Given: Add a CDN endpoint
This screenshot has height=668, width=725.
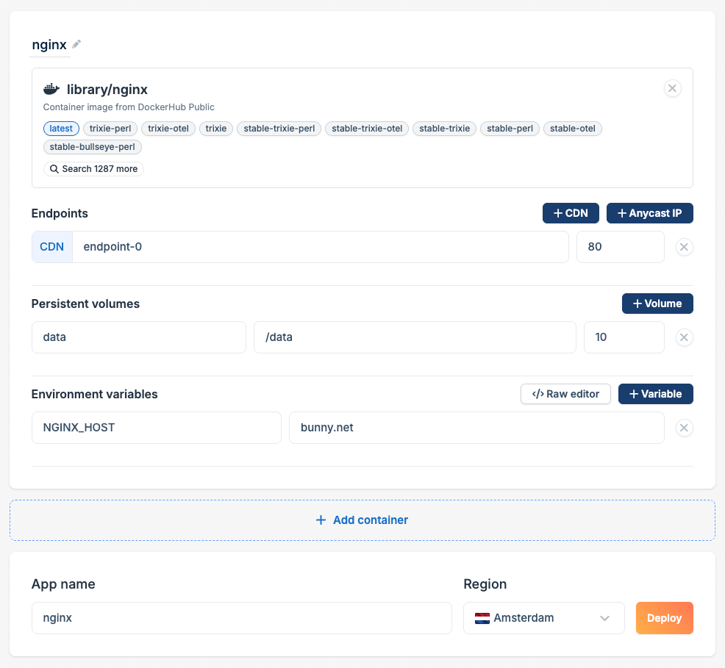Looking at the screenshot, I should point(571,213).
